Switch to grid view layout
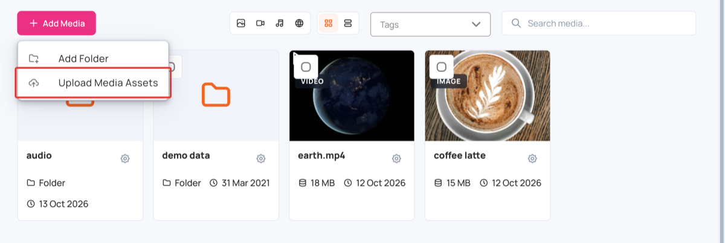725x243 pixels. coord(329,23)
